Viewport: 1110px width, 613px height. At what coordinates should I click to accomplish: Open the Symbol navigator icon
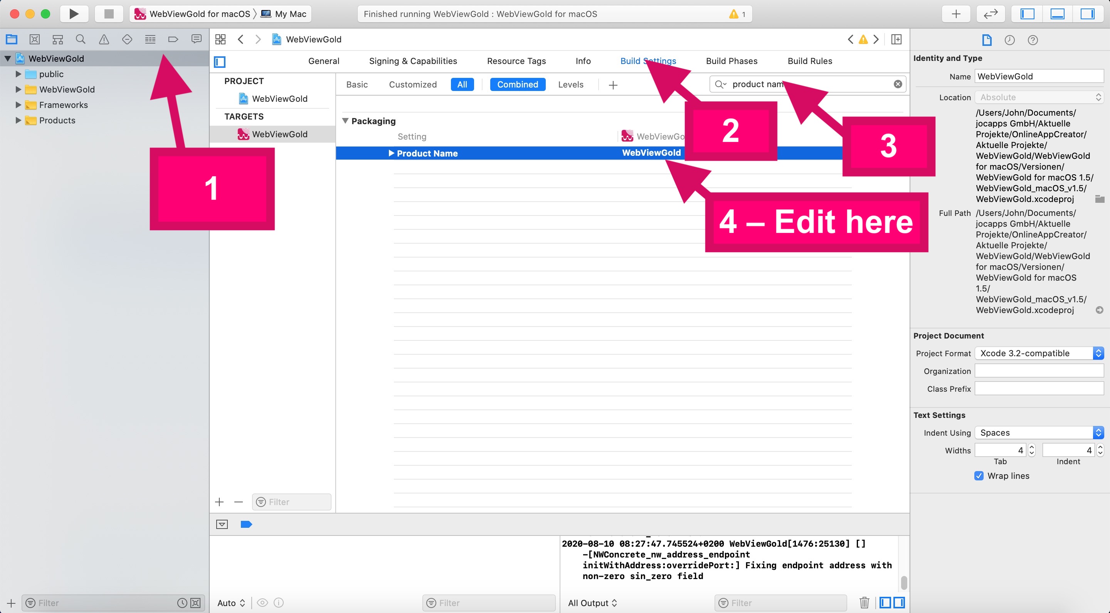point(58,40)
